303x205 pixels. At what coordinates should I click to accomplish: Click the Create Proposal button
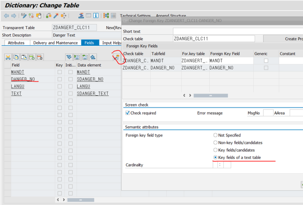point(283,39)
